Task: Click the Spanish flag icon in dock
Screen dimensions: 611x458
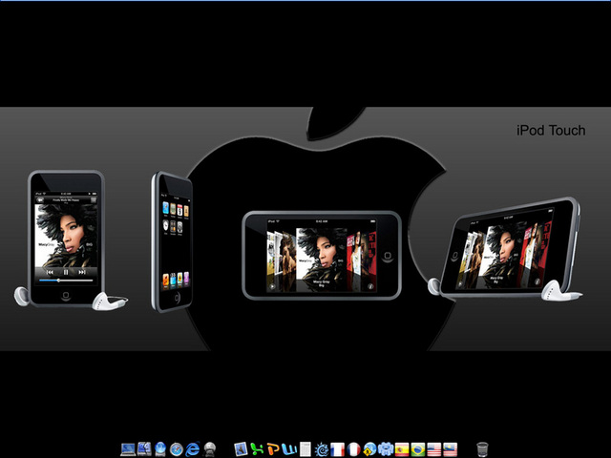Action: [x=402, y=449]
